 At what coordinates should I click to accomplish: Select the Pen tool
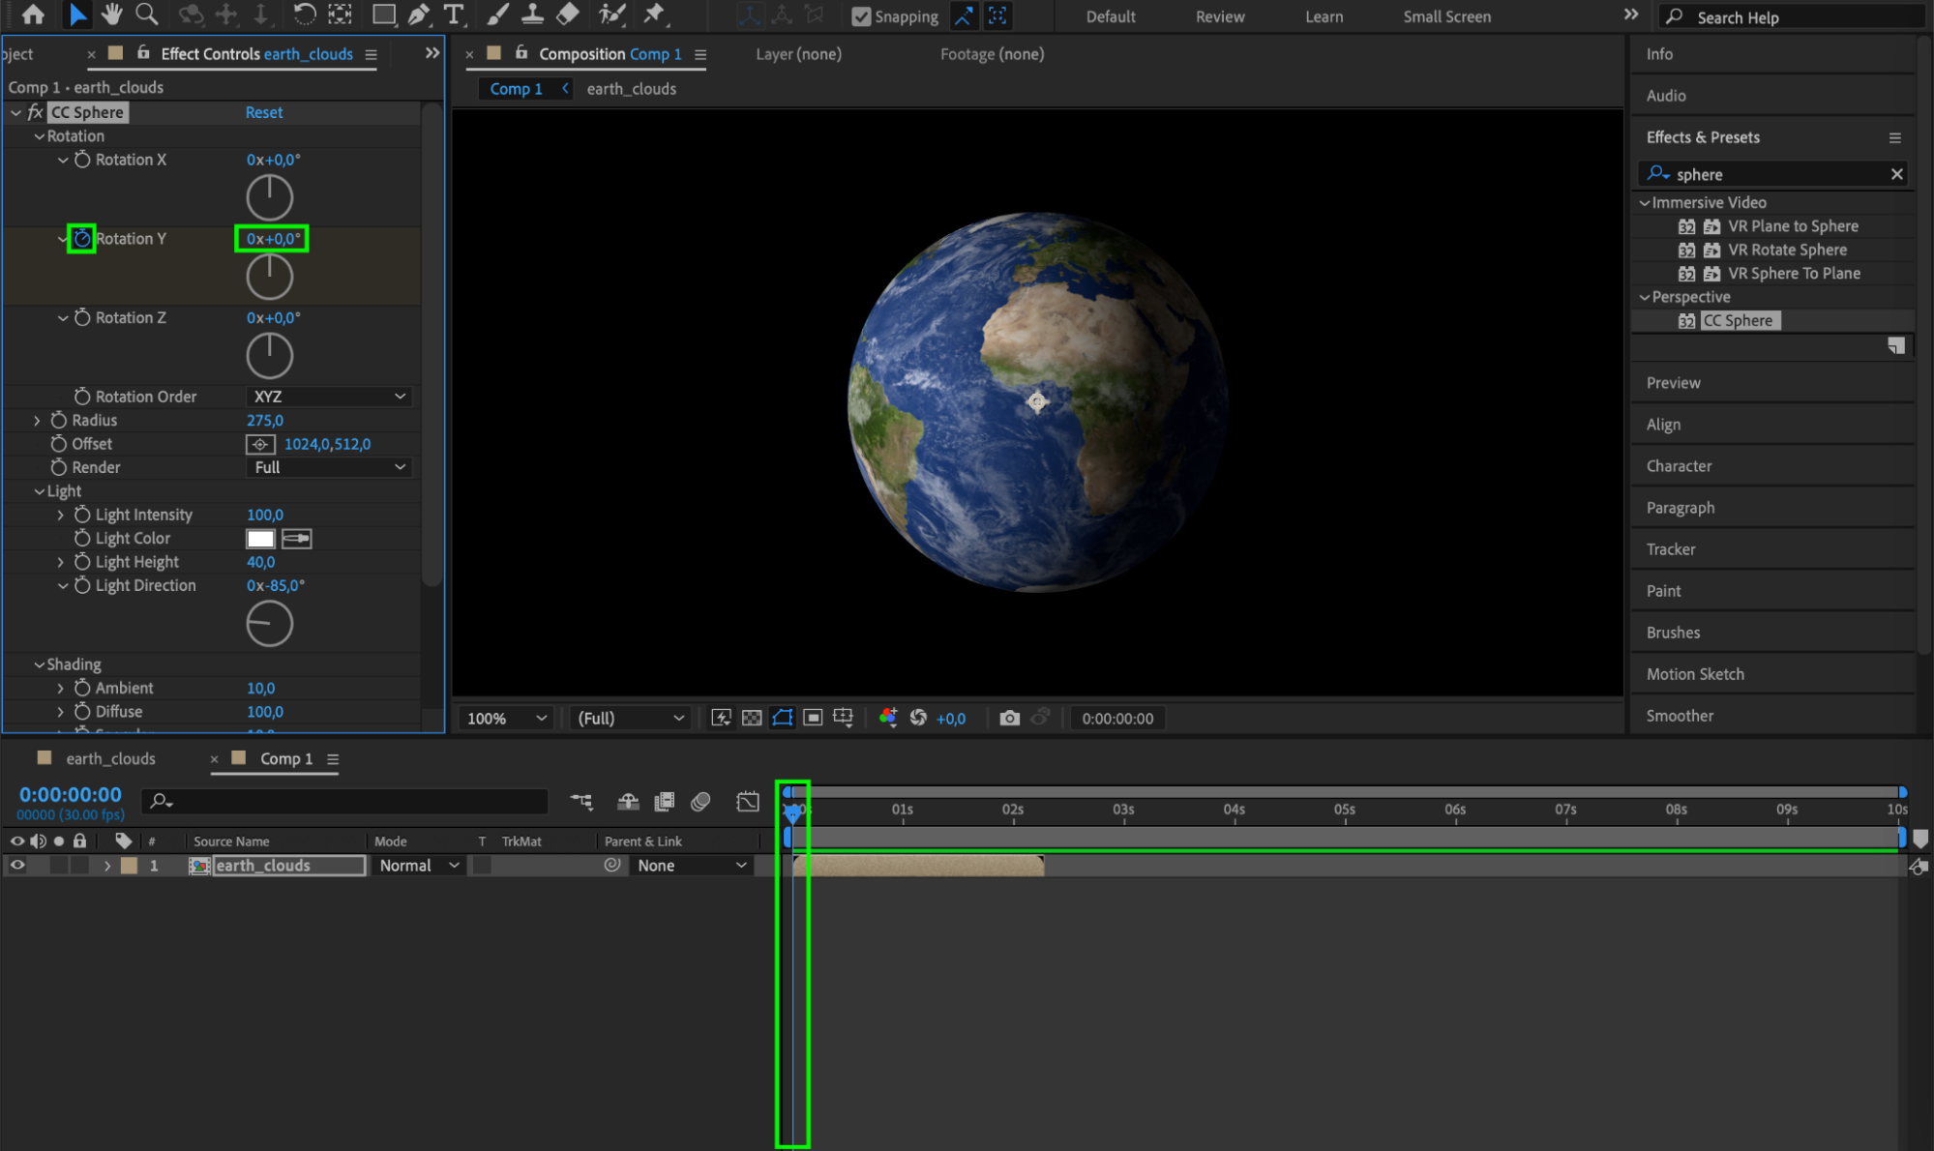click(418, 15)
